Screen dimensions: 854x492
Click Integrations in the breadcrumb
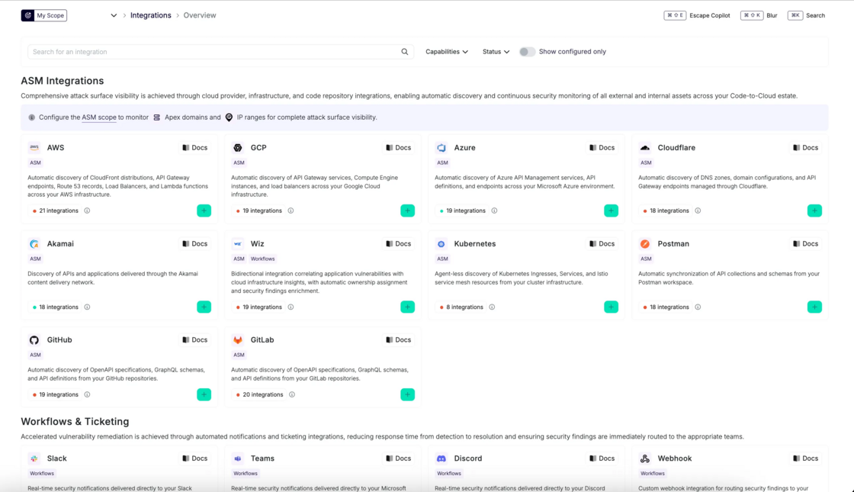(150, 15)
